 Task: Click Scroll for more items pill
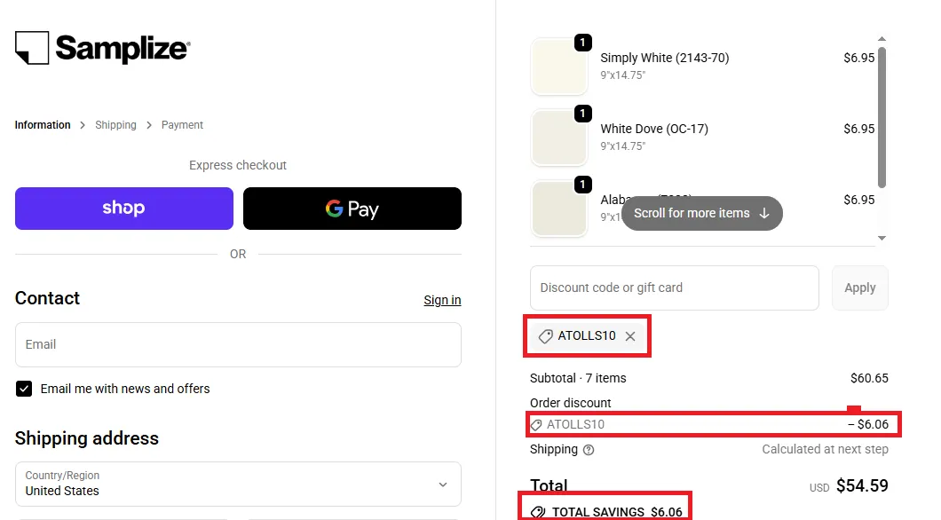tap(701, 213)
